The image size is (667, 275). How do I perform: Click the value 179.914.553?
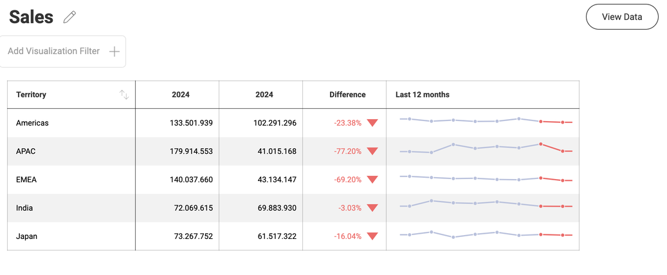(192, 151)
